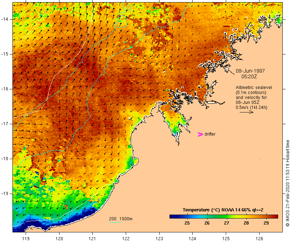Click the longitude axis label '122'
This screenshot has height=242, width=292.
126,238
